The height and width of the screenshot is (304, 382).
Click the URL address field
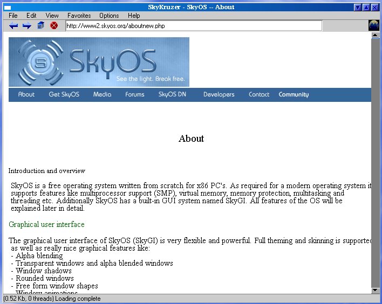(194, 26)
